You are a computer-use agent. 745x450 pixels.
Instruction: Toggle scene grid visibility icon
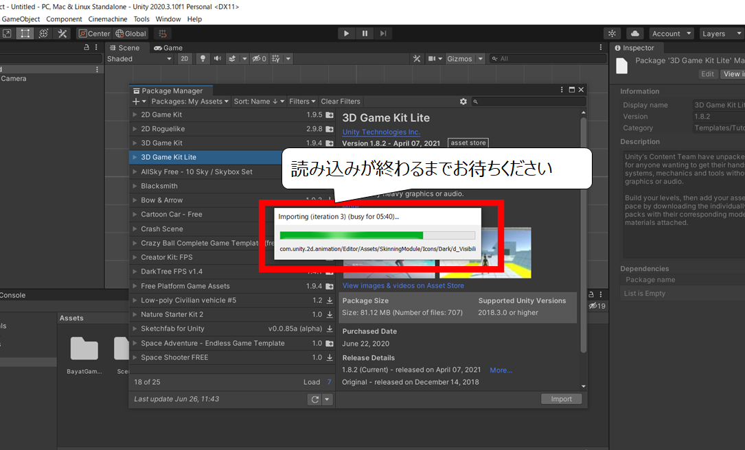coord(276,59)
